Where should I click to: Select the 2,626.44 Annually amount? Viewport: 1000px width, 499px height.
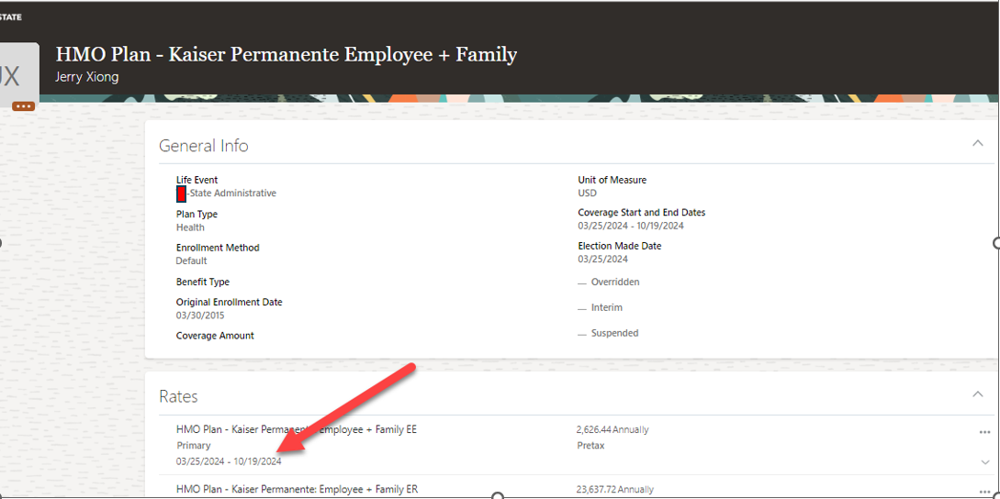click(x=612, y=429)
